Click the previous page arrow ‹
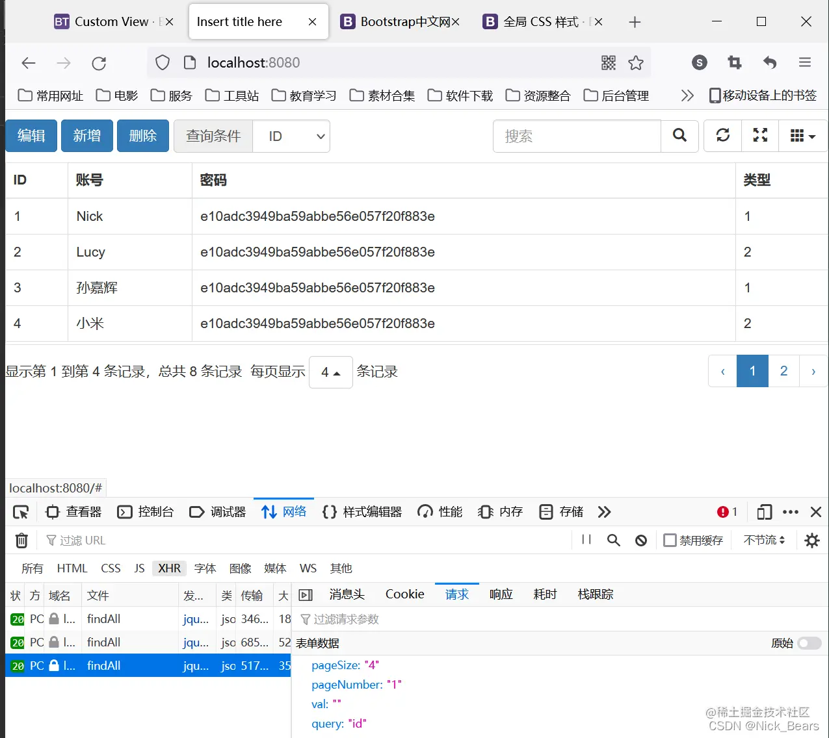 pyautogui.click(x=722, y=371)
